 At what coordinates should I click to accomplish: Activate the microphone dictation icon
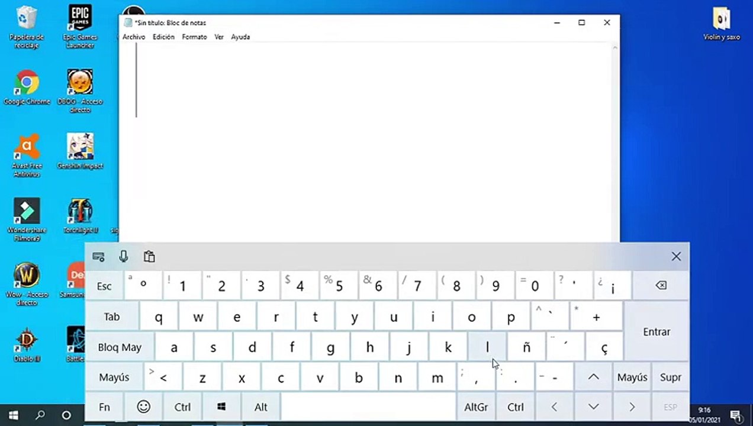tap(124, 256)
